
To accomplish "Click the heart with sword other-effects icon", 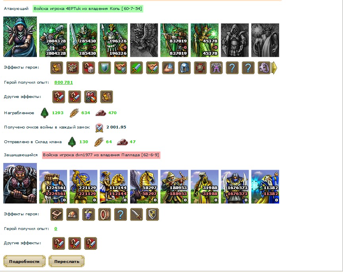I will (90, 97).
